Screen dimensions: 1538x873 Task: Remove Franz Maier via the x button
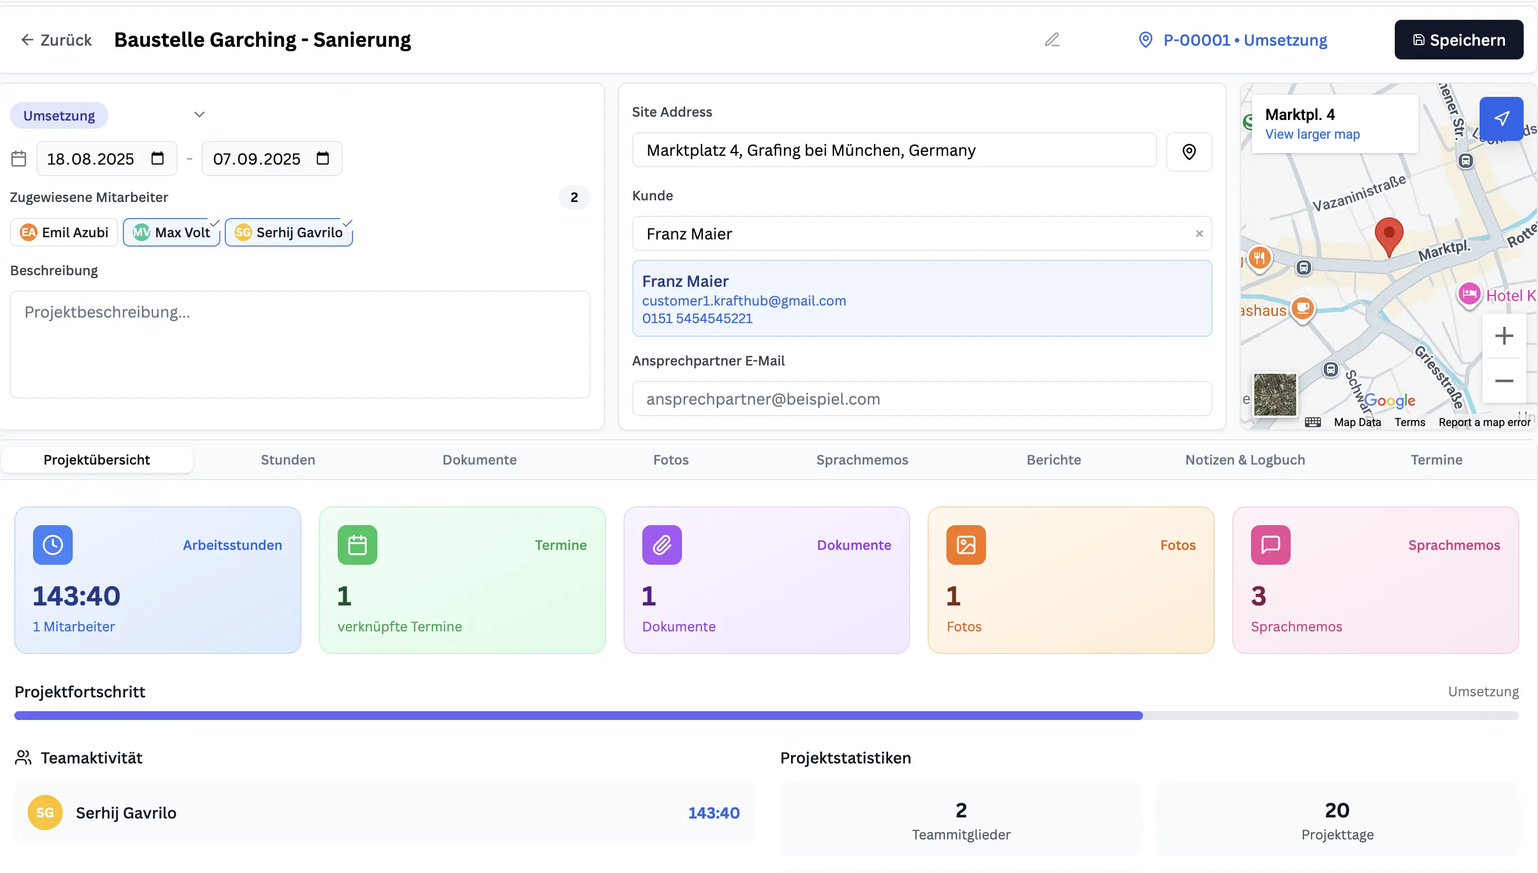1200,233
